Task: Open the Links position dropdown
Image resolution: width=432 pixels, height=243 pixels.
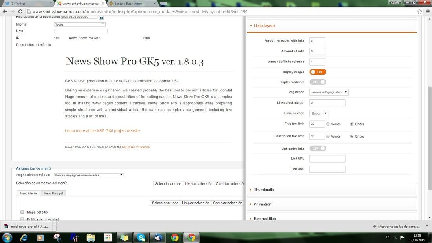Action: [x=319, y=113]
